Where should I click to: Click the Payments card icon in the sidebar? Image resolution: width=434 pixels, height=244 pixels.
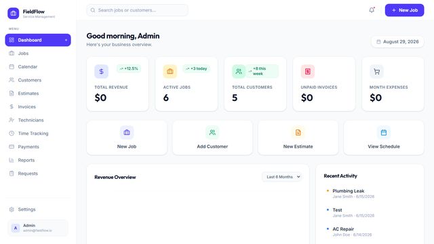[x=12, y=146]
